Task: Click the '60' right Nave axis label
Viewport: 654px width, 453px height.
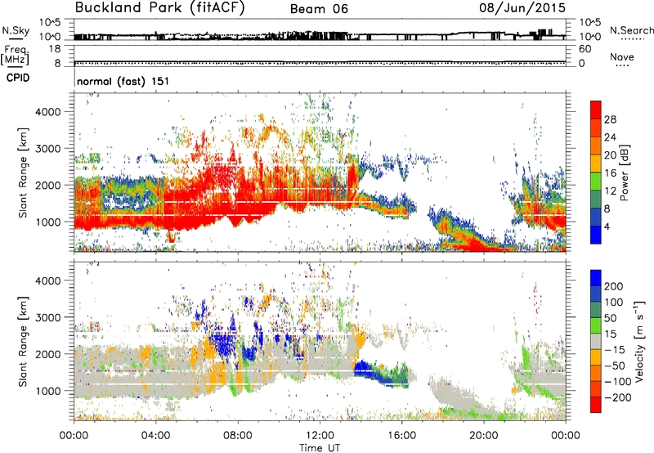Action: coord(585,49)
